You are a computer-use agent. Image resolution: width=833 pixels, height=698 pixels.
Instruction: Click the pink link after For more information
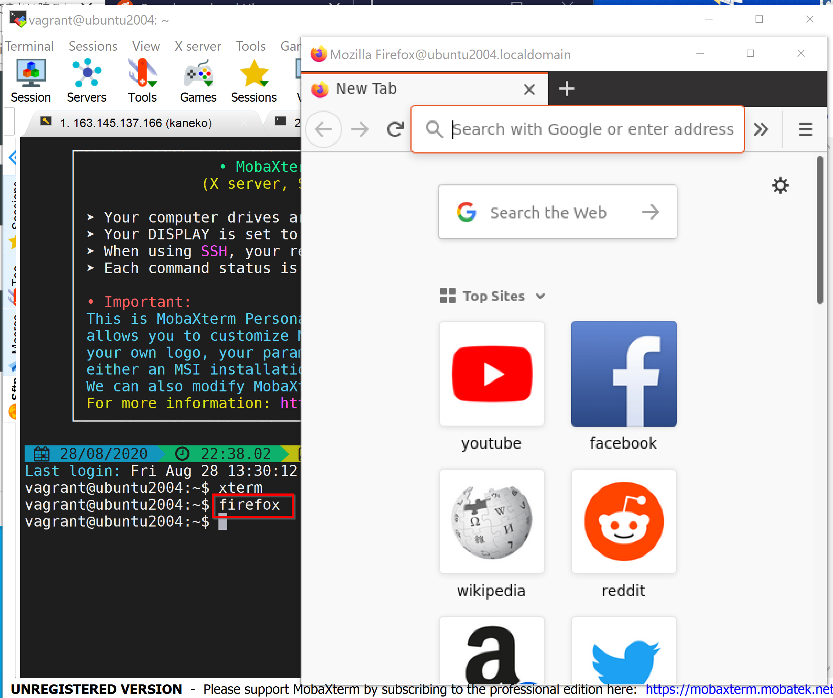tap(290, 403)
